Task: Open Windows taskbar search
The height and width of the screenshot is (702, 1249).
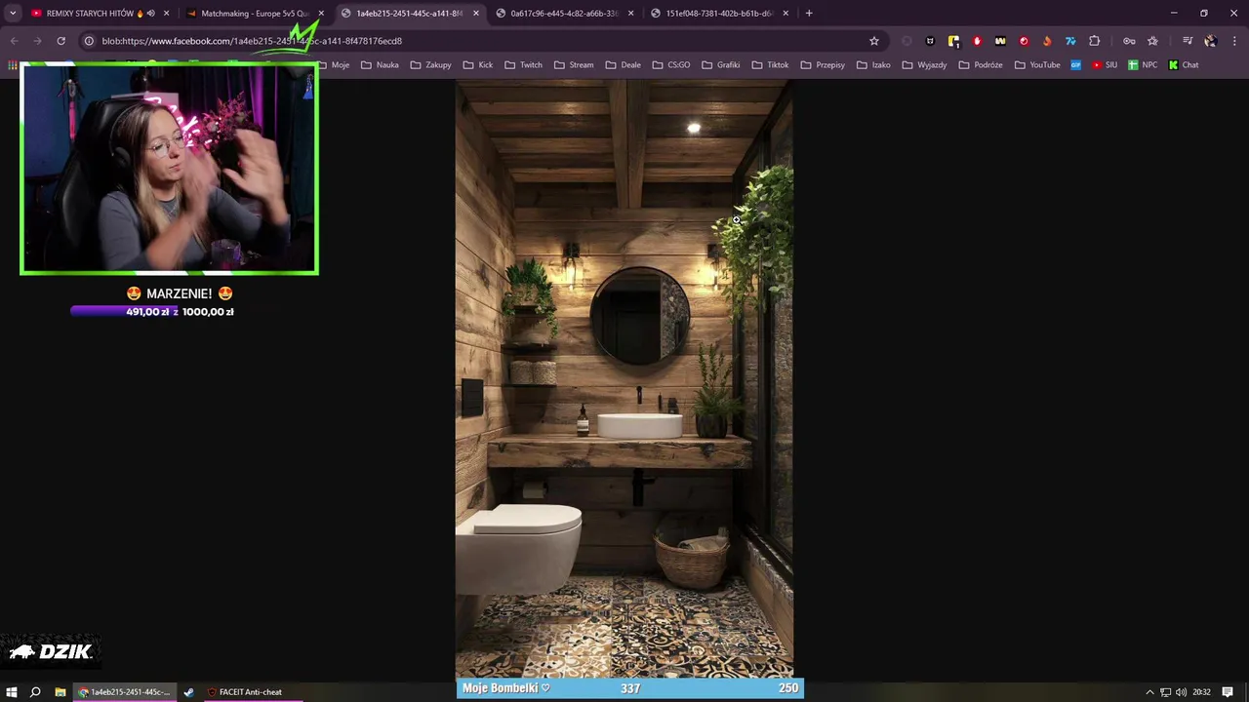Action: pos(35,692)
